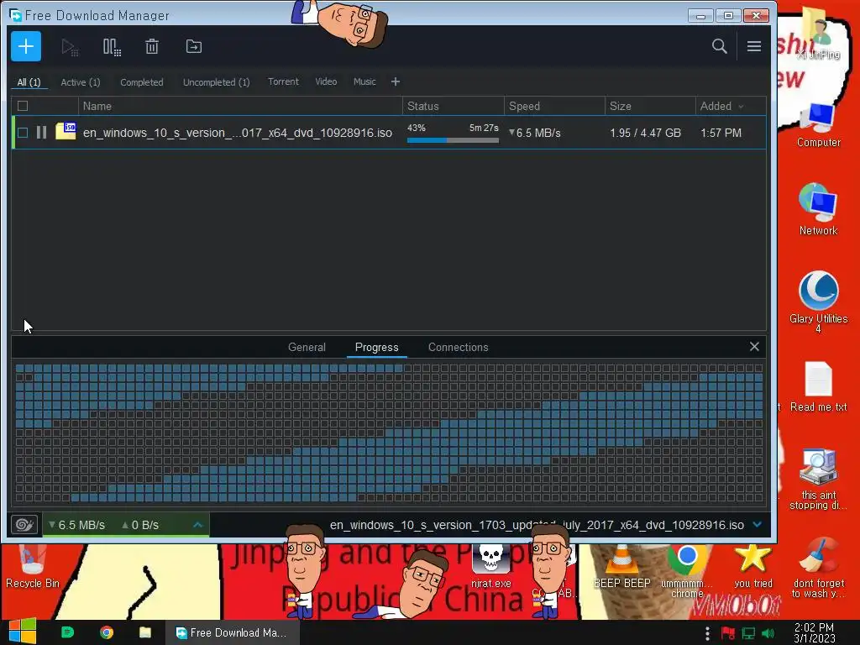Open File Explorer from taskbar
Image resolution: width=860 pixels, height=645 pixels.
point(145,632)
